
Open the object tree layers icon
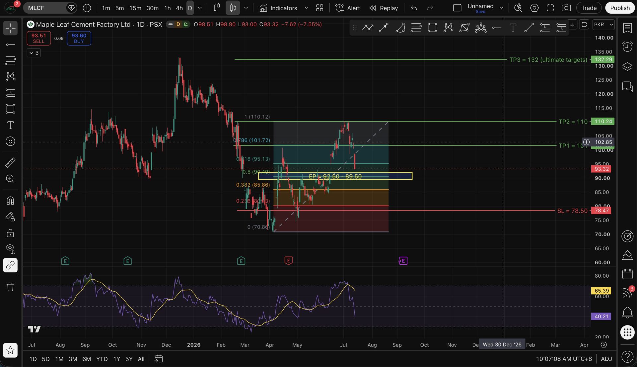click(x=627, y=67)
